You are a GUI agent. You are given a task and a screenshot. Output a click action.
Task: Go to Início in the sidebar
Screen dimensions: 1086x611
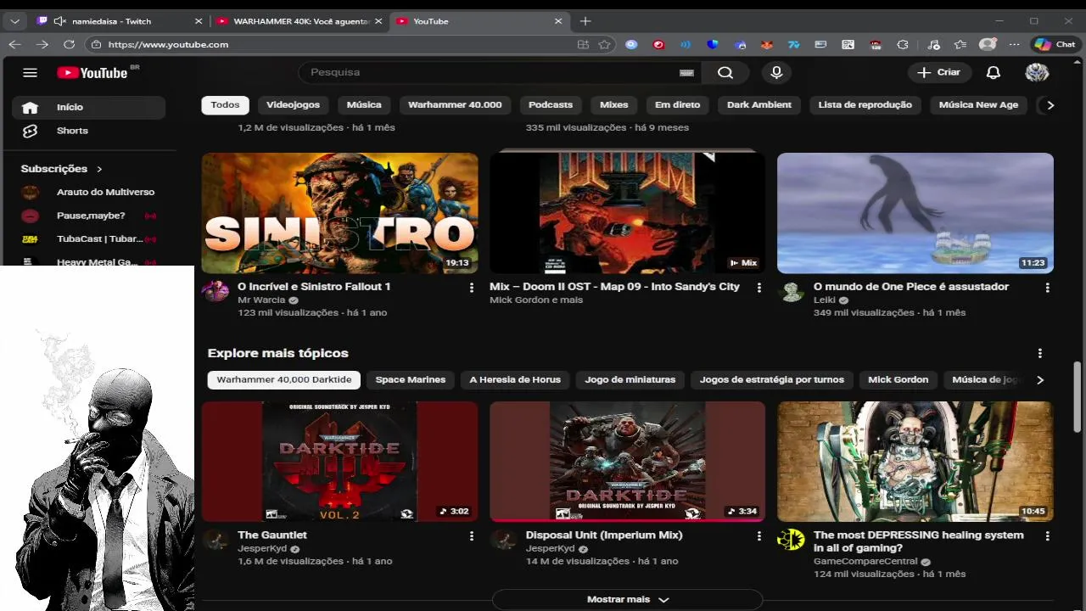pos(88,107)
